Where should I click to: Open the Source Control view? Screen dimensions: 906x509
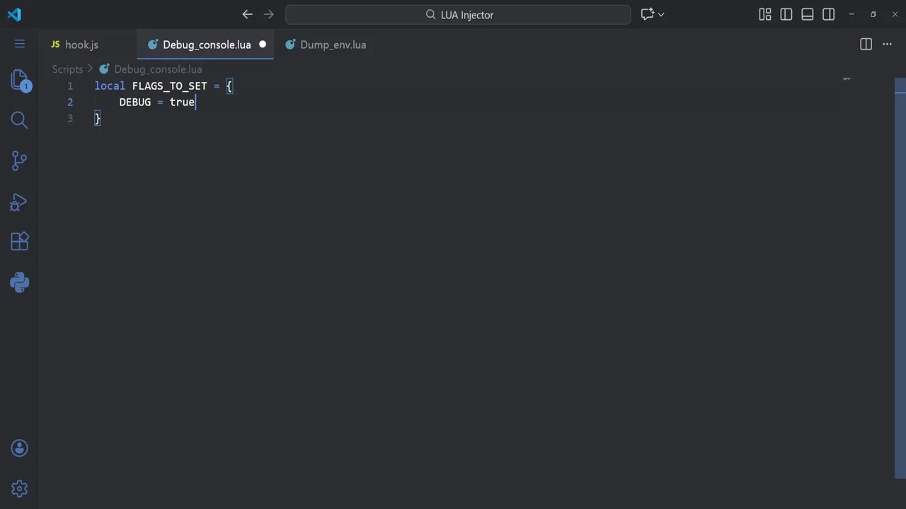point(20,160)
